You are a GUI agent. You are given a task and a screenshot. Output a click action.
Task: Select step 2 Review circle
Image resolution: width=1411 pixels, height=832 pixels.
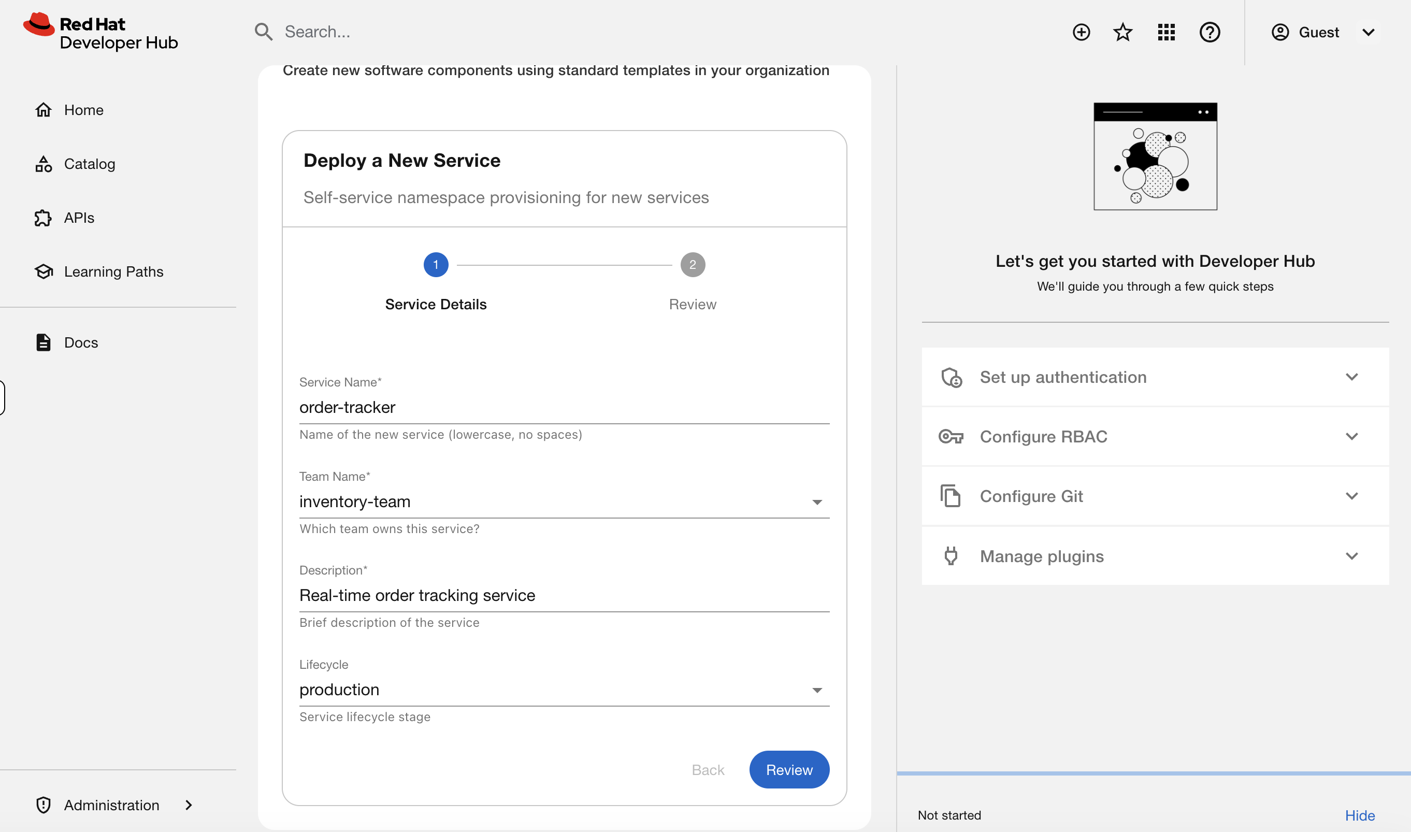[693, 265]
